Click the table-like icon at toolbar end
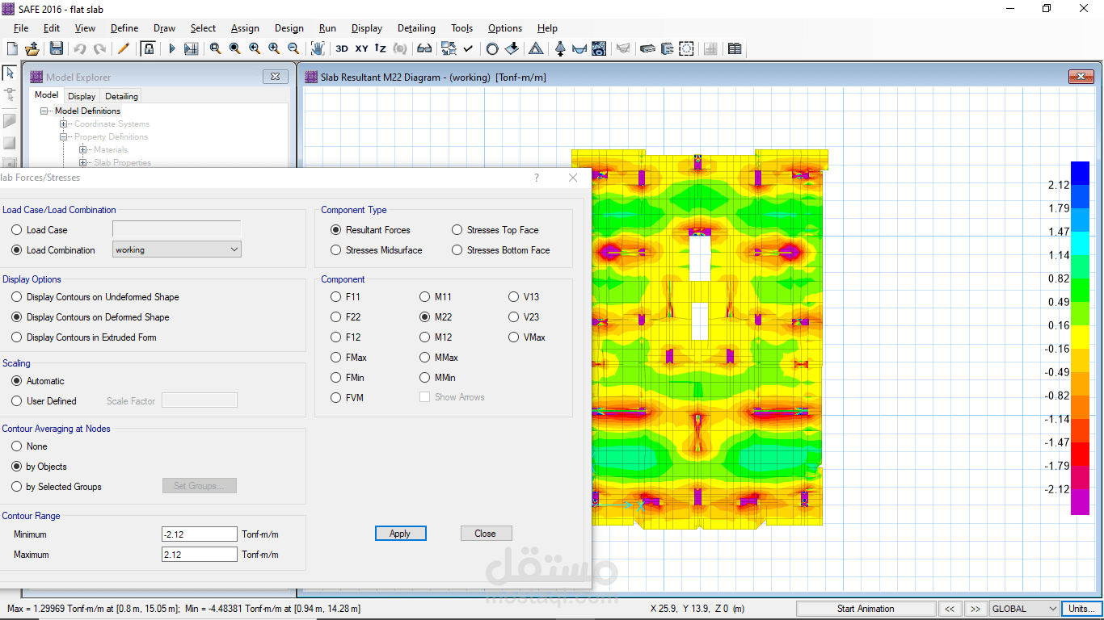This screenshot has height=620, width=1104. pyautogui.click(x=735, y=48)
